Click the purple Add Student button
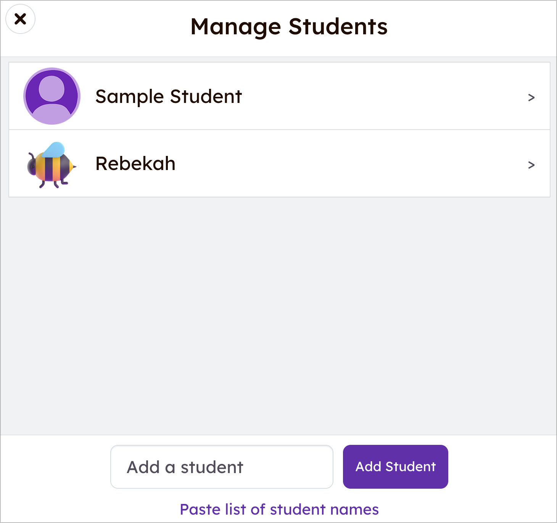 (x=396, y=467)
